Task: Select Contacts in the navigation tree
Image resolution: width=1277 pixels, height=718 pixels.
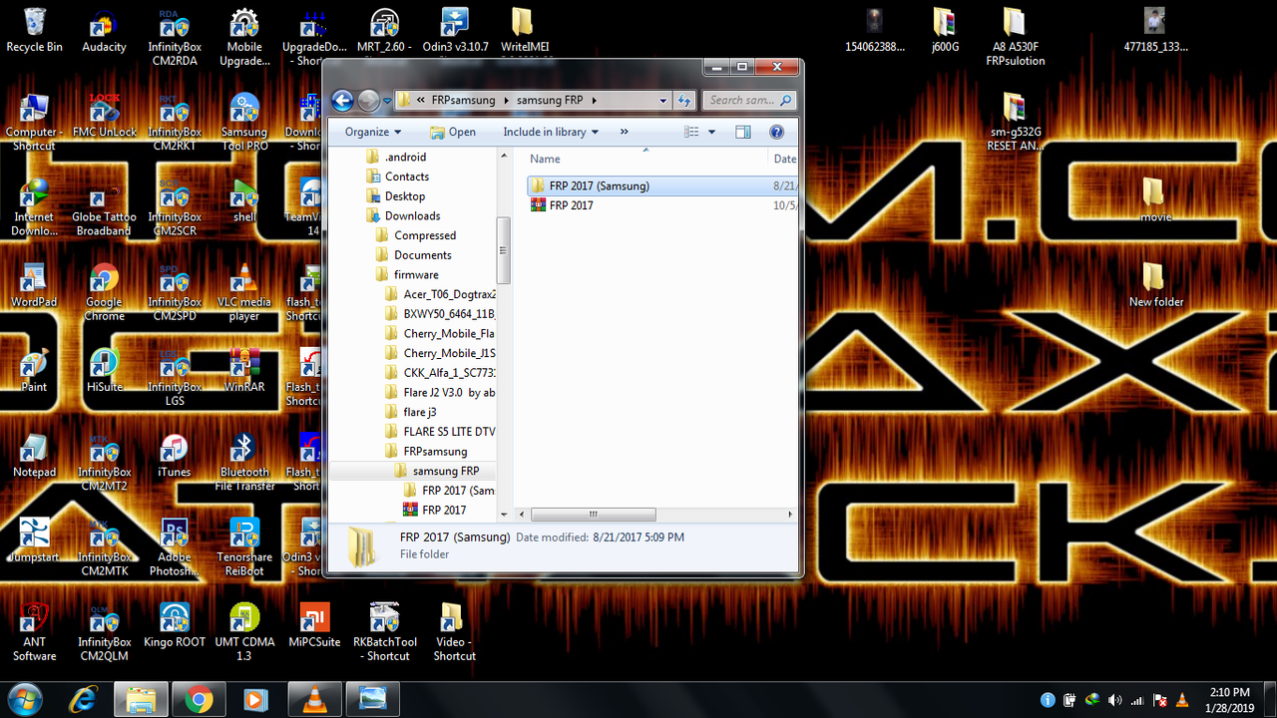Action: click(x=407, y=177)
